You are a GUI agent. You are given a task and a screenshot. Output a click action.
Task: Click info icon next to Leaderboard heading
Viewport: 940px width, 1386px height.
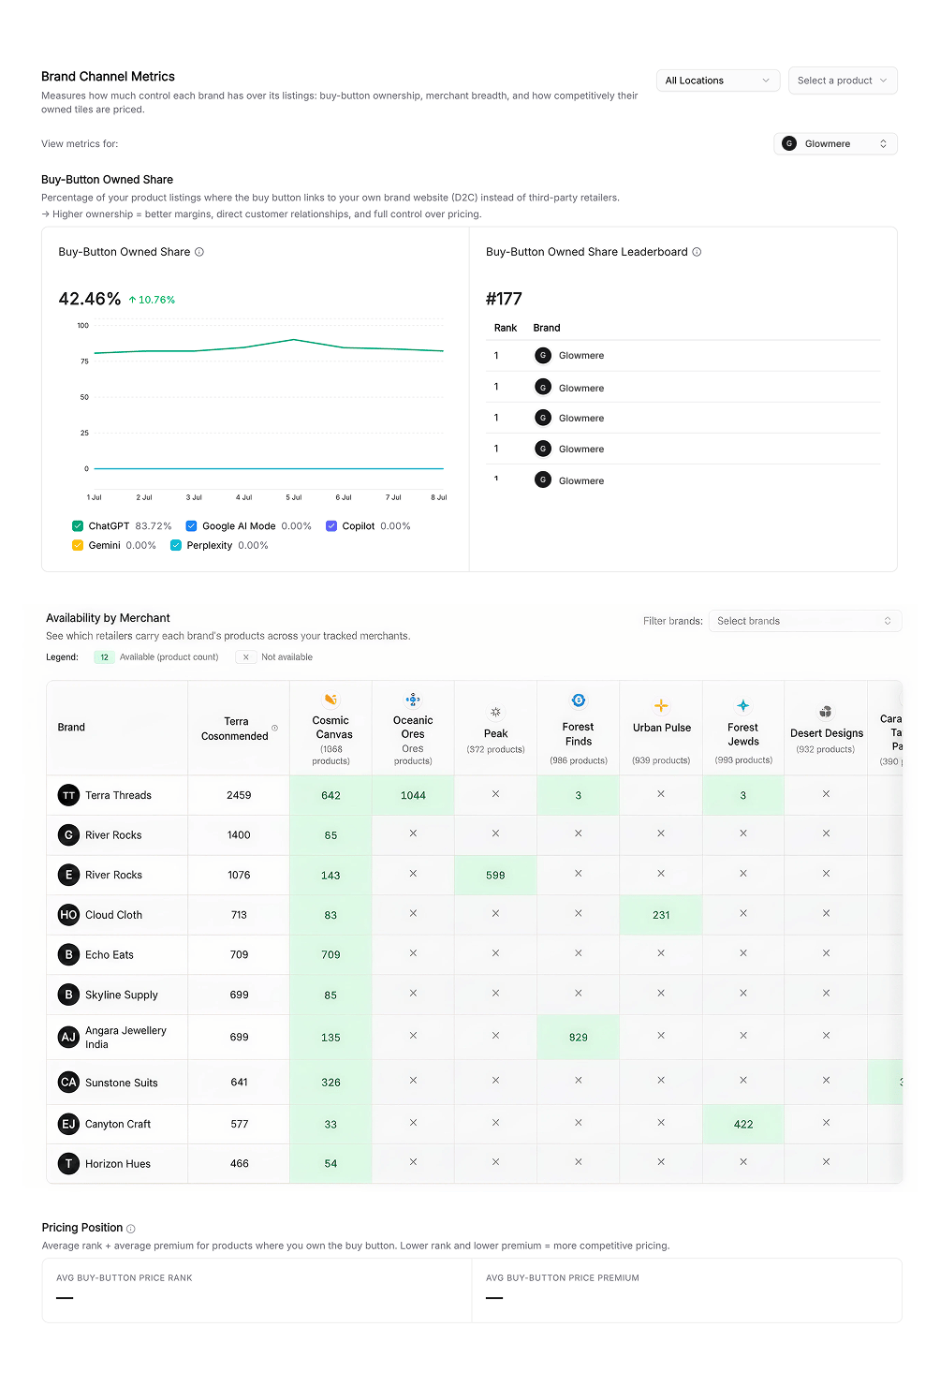pyautogui.click(x=697, y=252)
